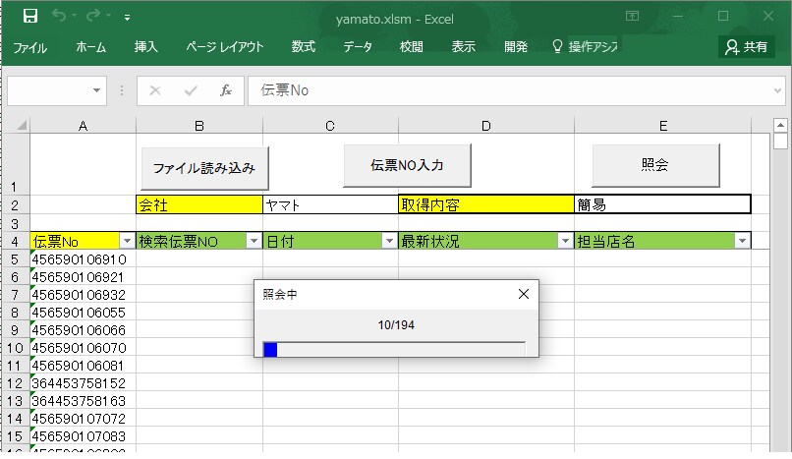Select cell with 456590106921
The width and height of the screenshot is (792, 459).
point(83,277)
